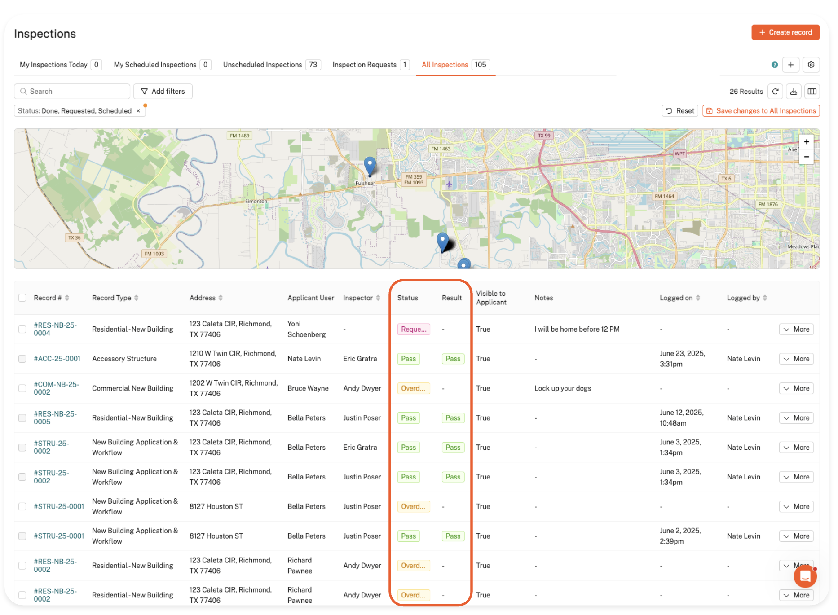Expand More menu for Accessory Structure row

coord(796,359)
